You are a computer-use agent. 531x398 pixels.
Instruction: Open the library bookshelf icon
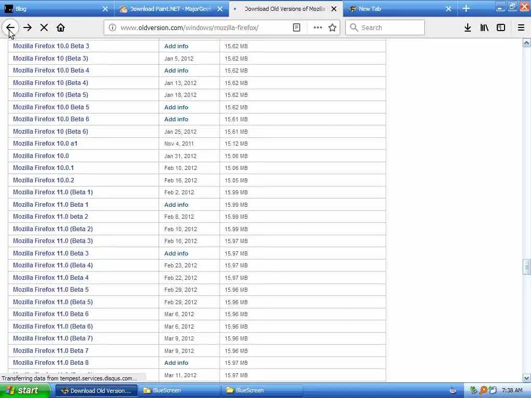484,28
